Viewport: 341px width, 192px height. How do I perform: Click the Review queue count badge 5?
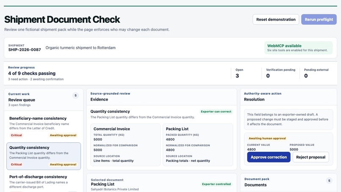tap(75, 96)
